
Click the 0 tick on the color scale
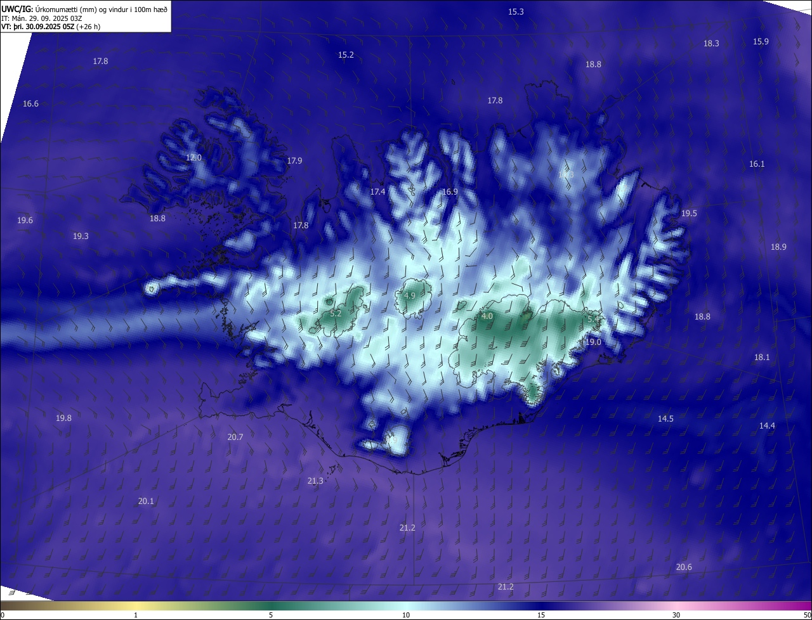click(3, 616)
